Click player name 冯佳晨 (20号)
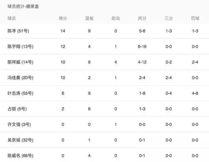 pos(20,78)
